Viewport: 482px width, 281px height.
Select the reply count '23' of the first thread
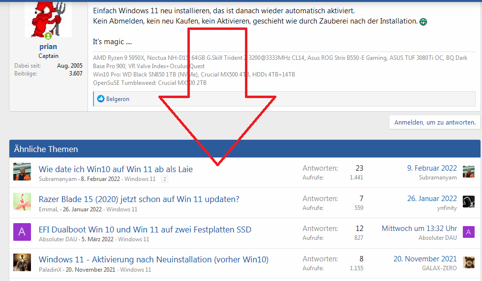click(360, 168)
